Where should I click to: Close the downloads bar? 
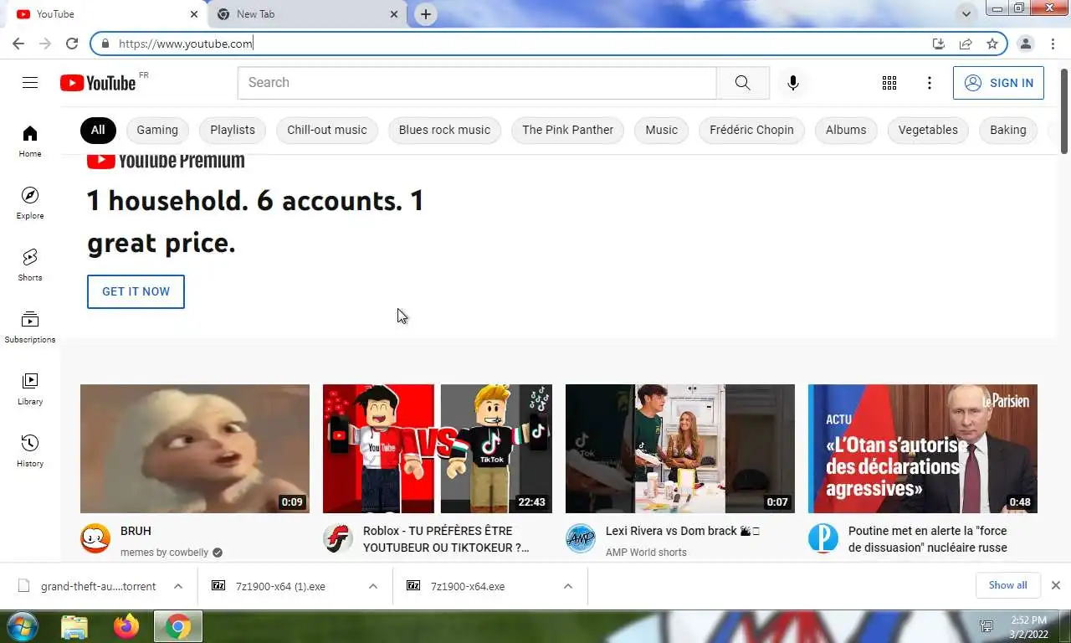[x=1056, y=585]
